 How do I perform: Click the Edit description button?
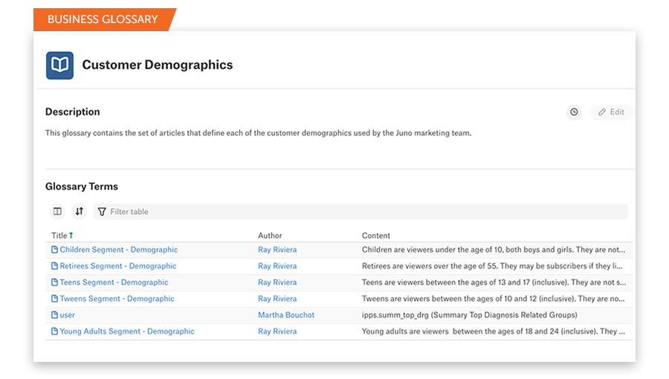click(611, 112)
